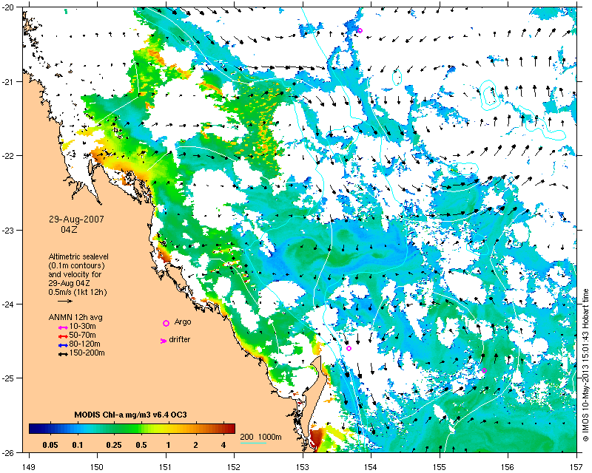This screenshot has height=473, width=592.
Task: Click the '10-30m' depth label
Action: click(82, 326)
